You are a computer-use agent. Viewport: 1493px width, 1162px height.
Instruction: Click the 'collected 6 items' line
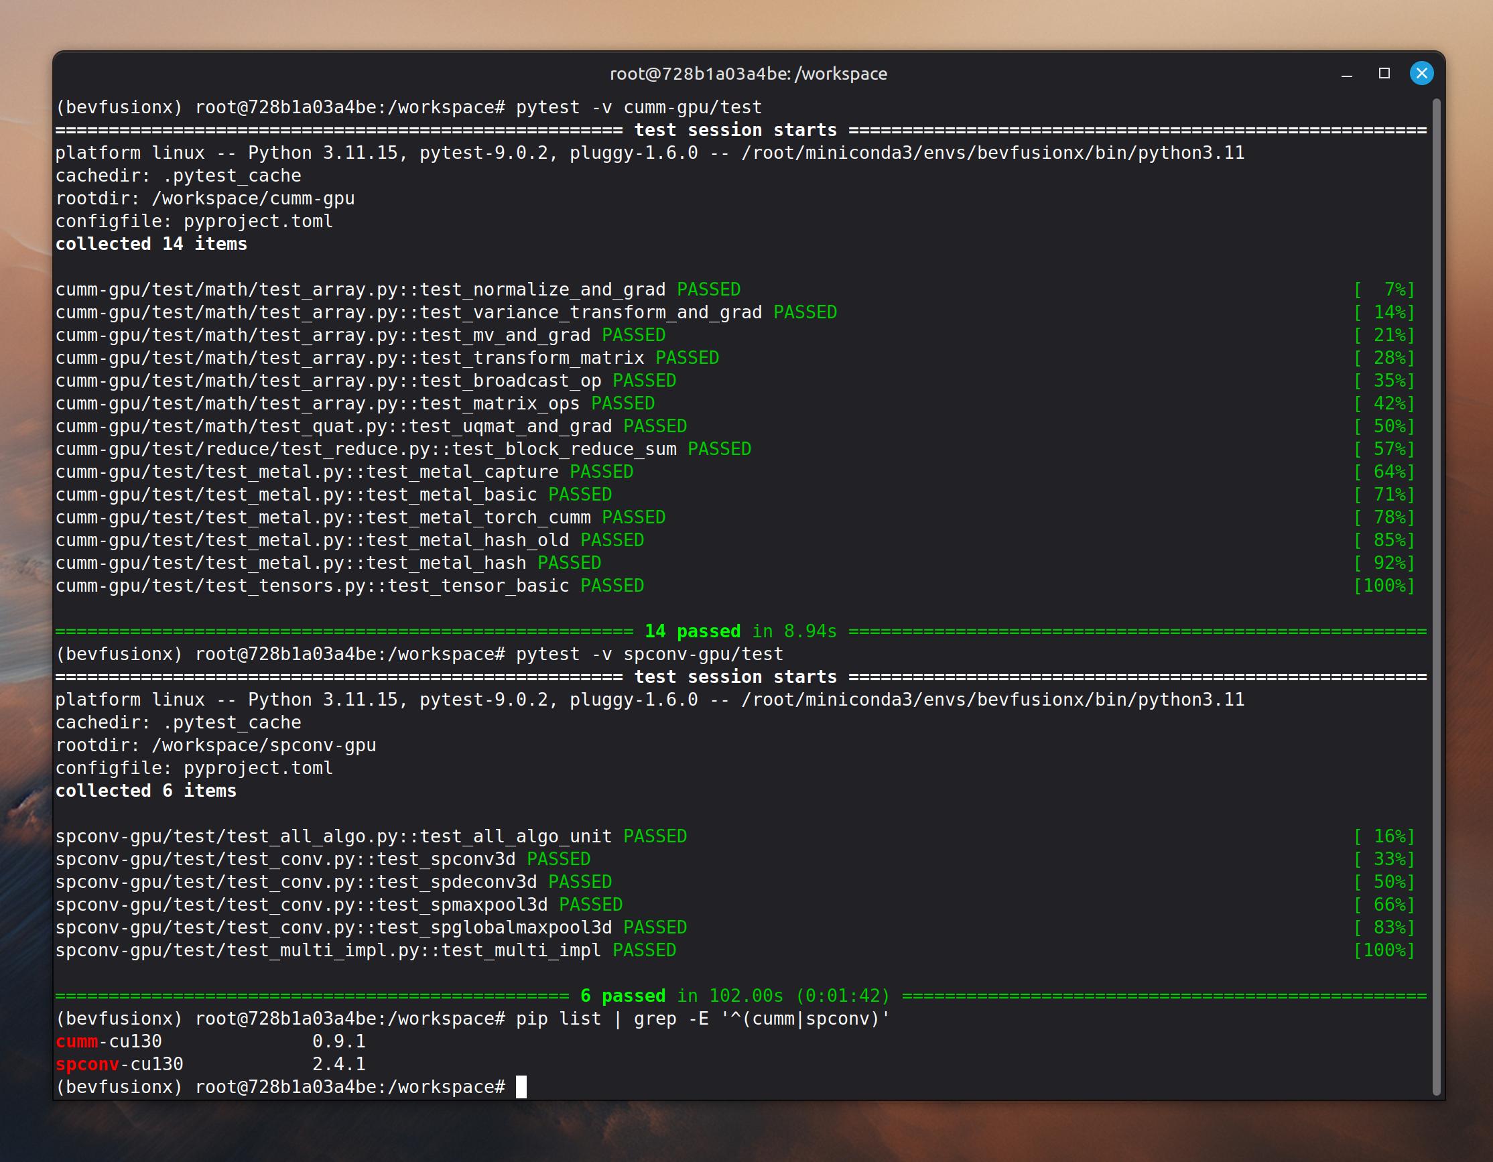(x=145, y=791)
